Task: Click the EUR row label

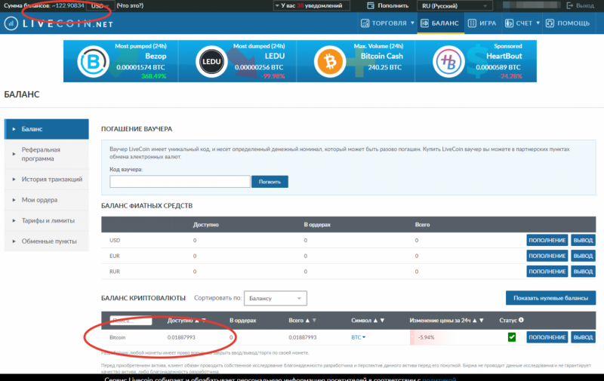Action: coord(115,256)
